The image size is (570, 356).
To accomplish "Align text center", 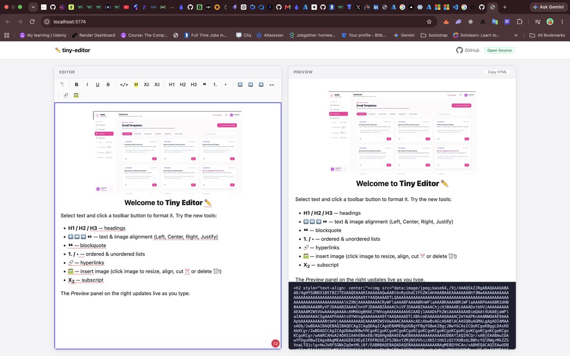I will point(250,84).
